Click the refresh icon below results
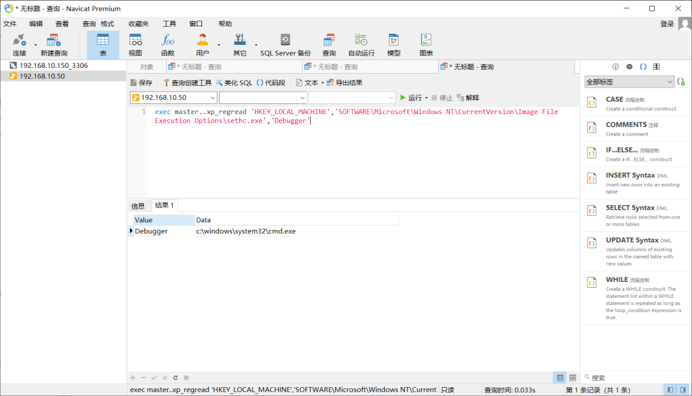Screen dimensions: 692x396 click(x=176, y=378)
